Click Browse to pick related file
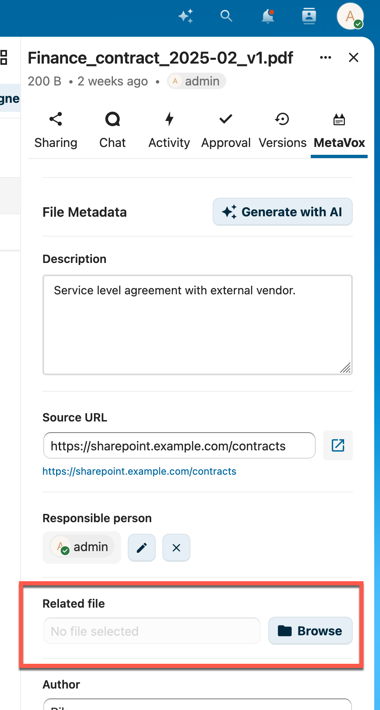This screenshot has height=710, width=380. [310, 631]
